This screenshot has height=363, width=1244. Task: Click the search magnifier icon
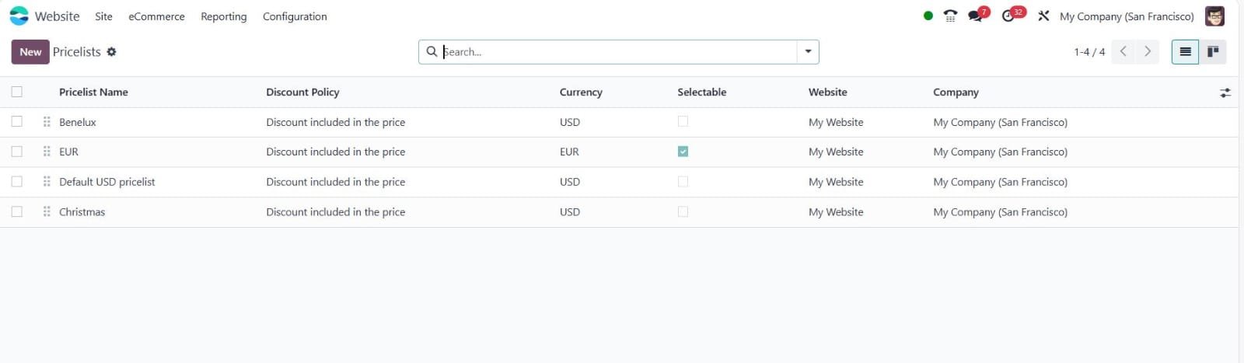432,51
